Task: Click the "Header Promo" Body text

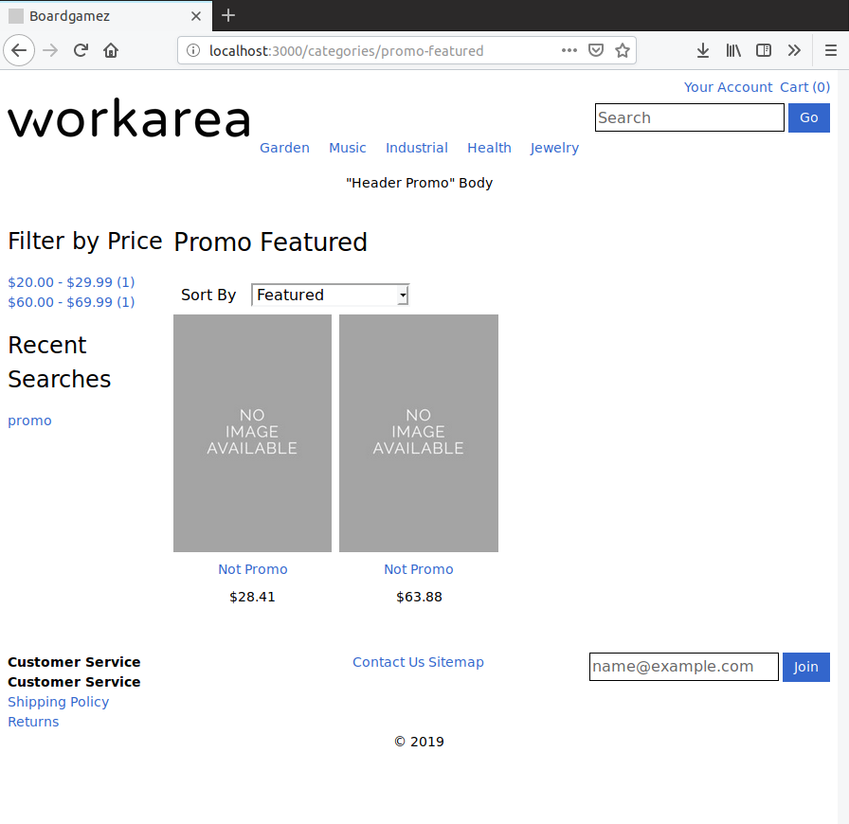Action: [419, 183]
